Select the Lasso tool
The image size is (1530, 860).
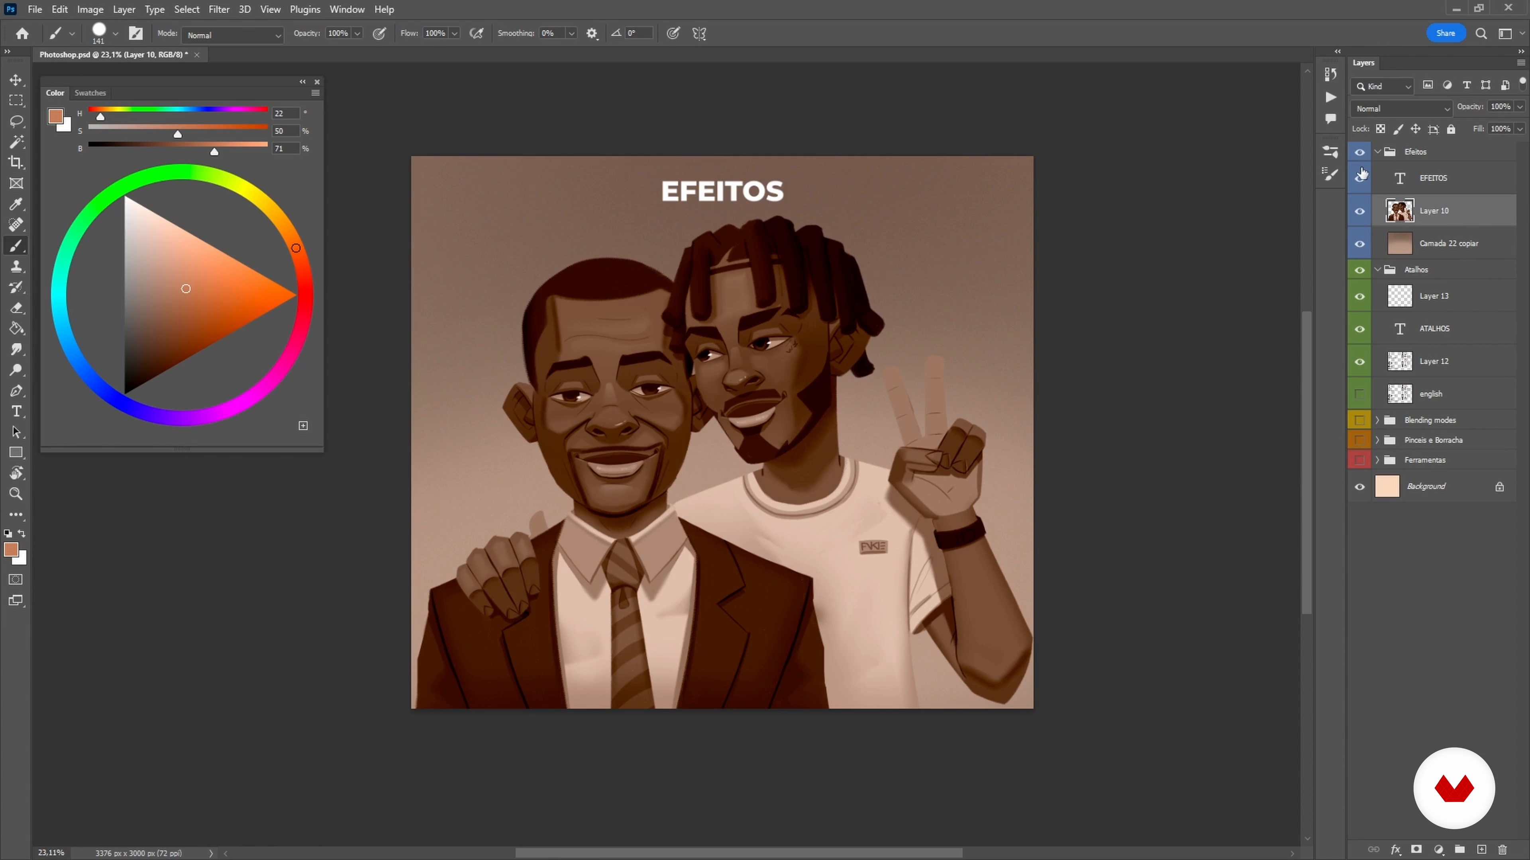point(16,121)
